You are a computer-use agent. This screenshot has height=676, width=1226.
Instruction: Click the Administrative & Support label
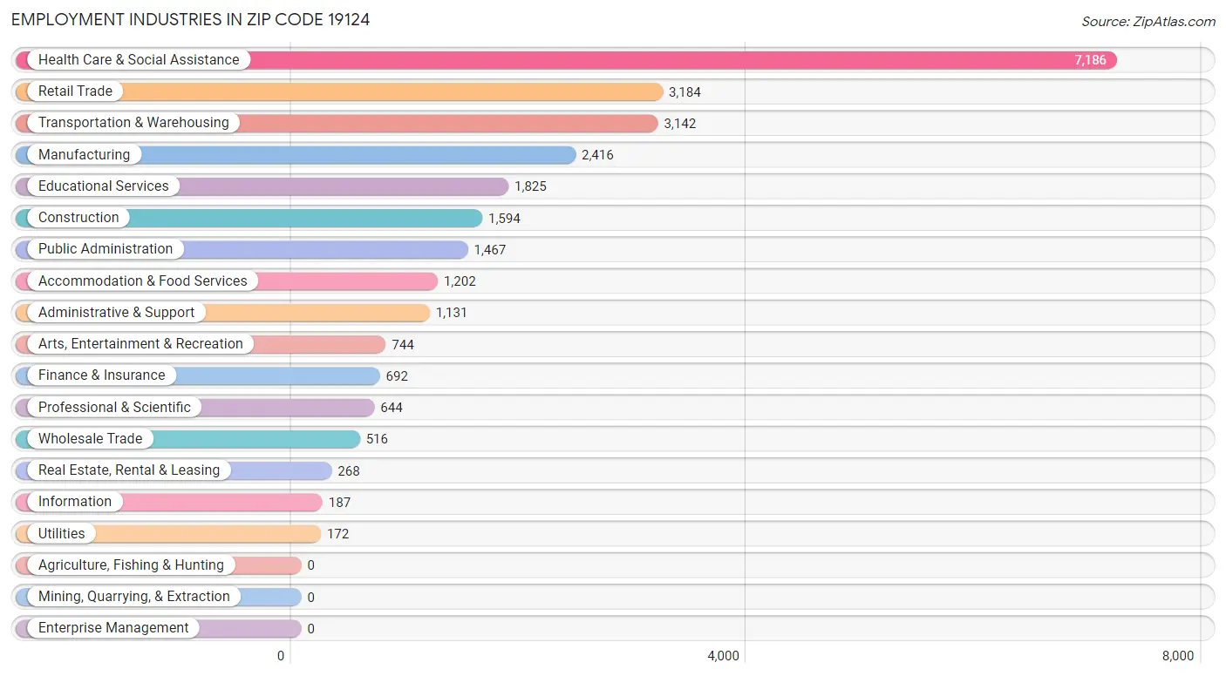tap(117, 313)
